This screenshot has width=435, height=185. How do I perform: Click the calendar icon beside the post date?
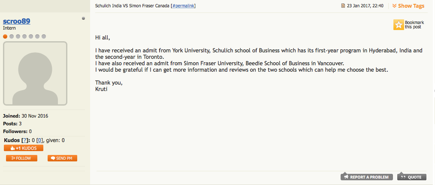point(343,6)
